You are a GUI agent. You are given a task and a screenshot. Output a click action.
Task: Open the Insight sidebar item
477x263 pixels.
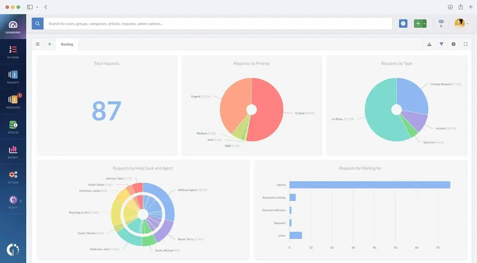click(13, 202)
